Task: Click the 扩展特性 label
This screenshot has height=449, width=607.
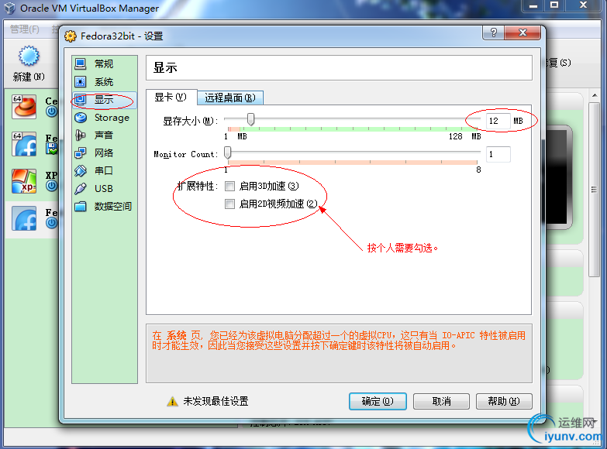Action: coord(196,187)
